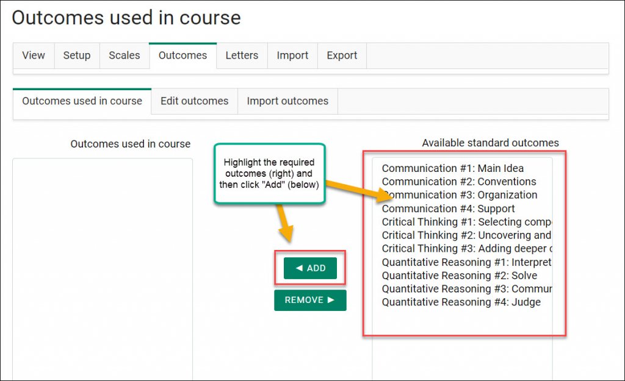Select the 'Outcomes used in course' sub-tab

pyautogui.click(x=82, y=101)
